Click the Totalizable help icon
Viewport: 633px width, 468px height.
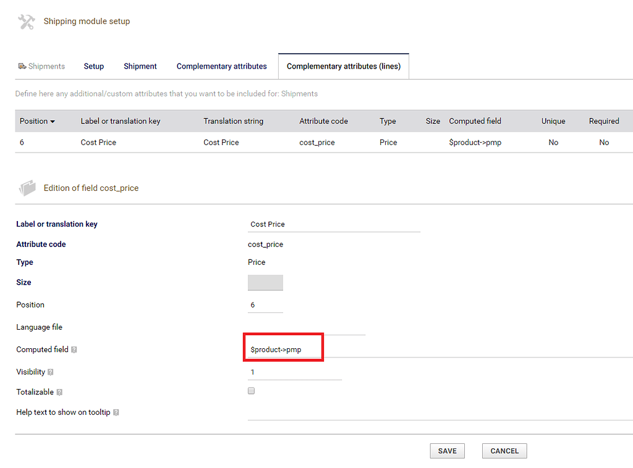tap(59, 392)
